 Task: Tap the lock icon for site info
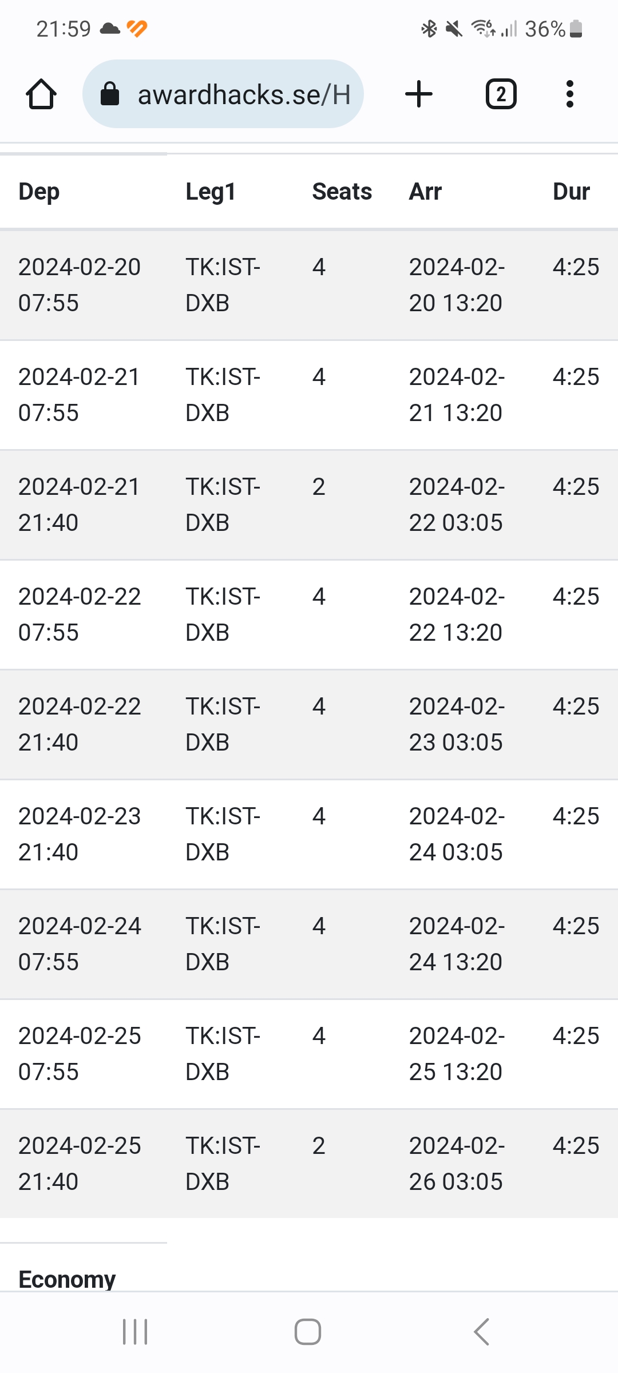[110, 94]
